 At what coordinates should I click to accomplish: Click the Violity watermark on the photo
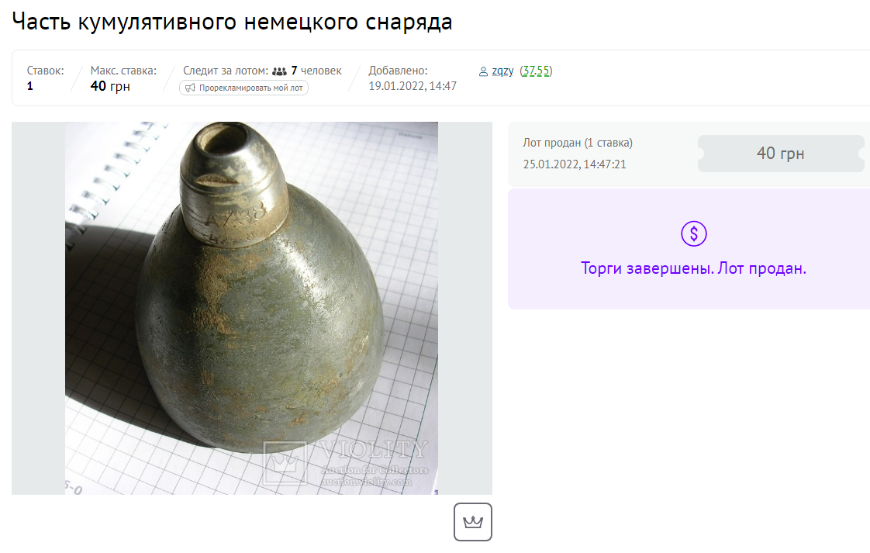tap(347, 463)
